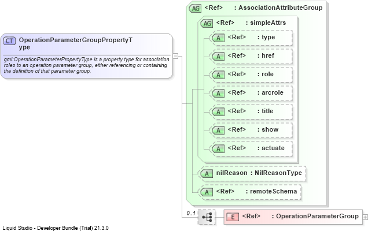Select the ': remoteSchema' attribute label
This screenshot has width=368, height=231.
click(x=271, y=191)
